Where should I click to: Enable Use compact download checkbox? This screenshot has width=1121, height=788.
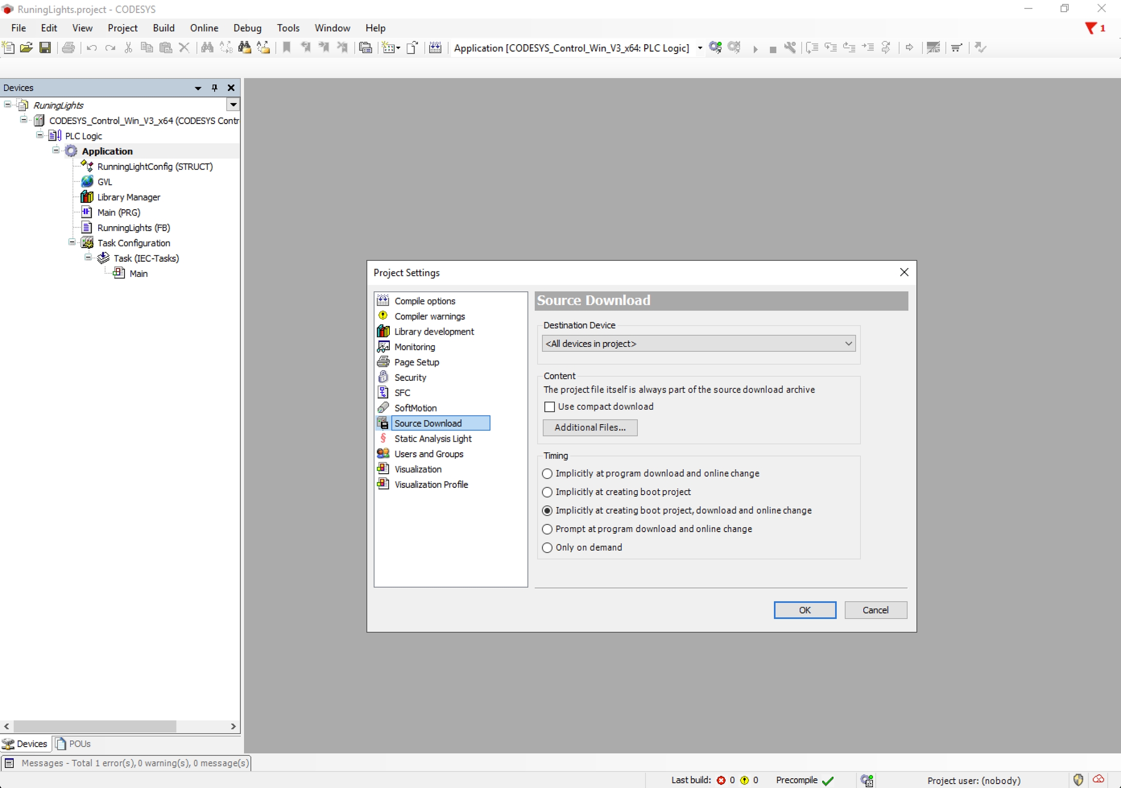549,407
